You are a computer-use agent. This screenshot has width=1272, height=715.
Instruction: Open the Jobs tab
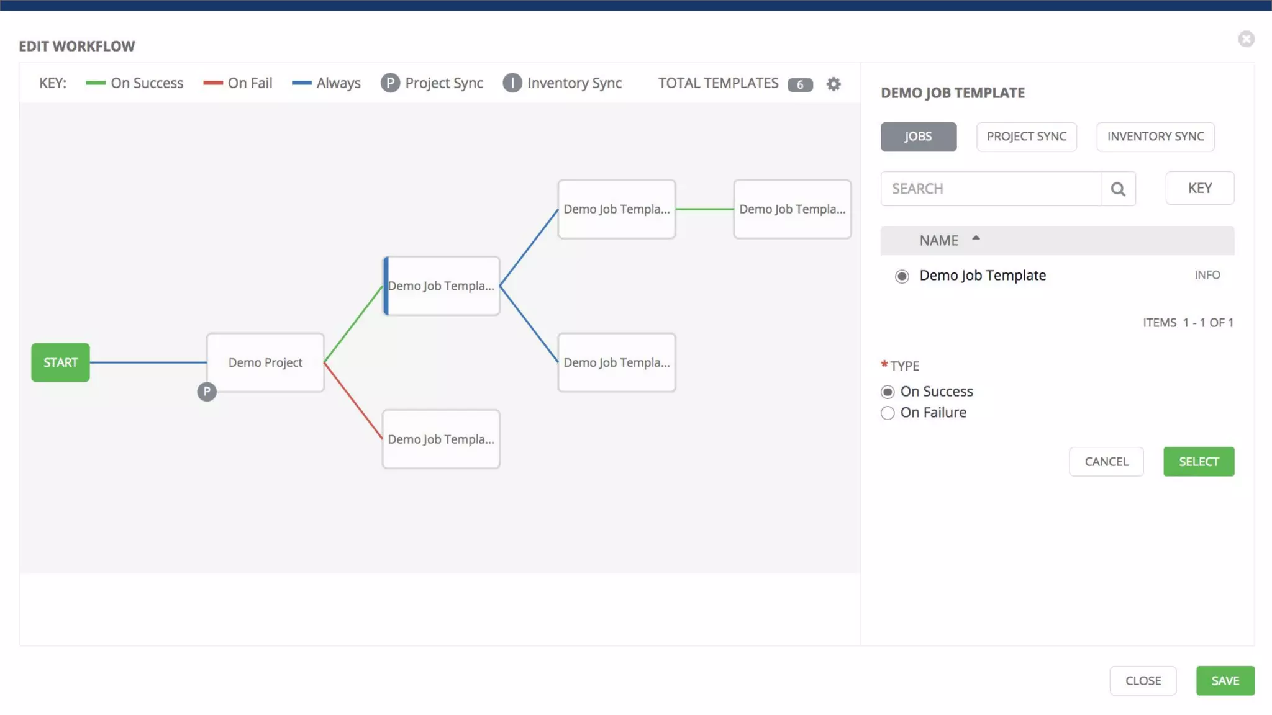(x=918, y=137)
